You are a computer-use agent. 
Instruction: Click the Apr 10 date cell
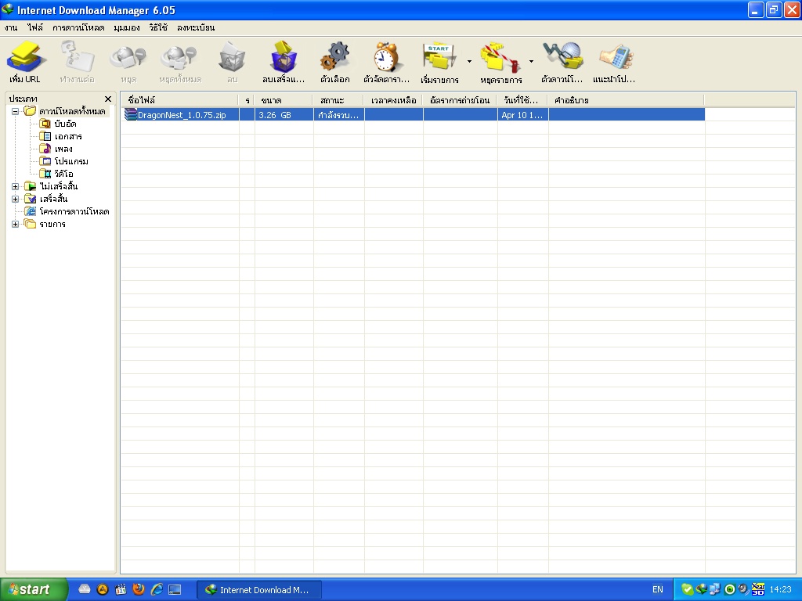pyautogui.click(x=522, y=115)
